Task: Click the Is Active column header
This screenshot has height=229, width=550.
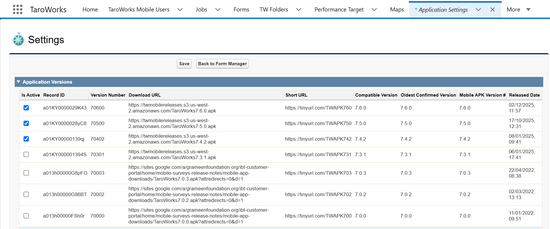Action: tap(31, 95)
